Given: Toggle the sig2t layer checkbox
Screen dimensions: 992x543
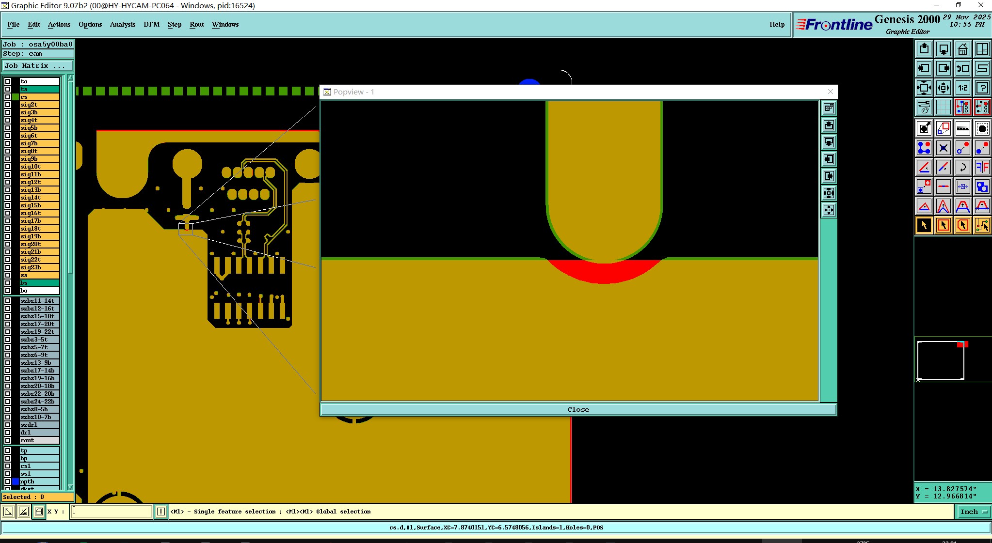Looking at the screenshot, I should [x=8, y=105].
